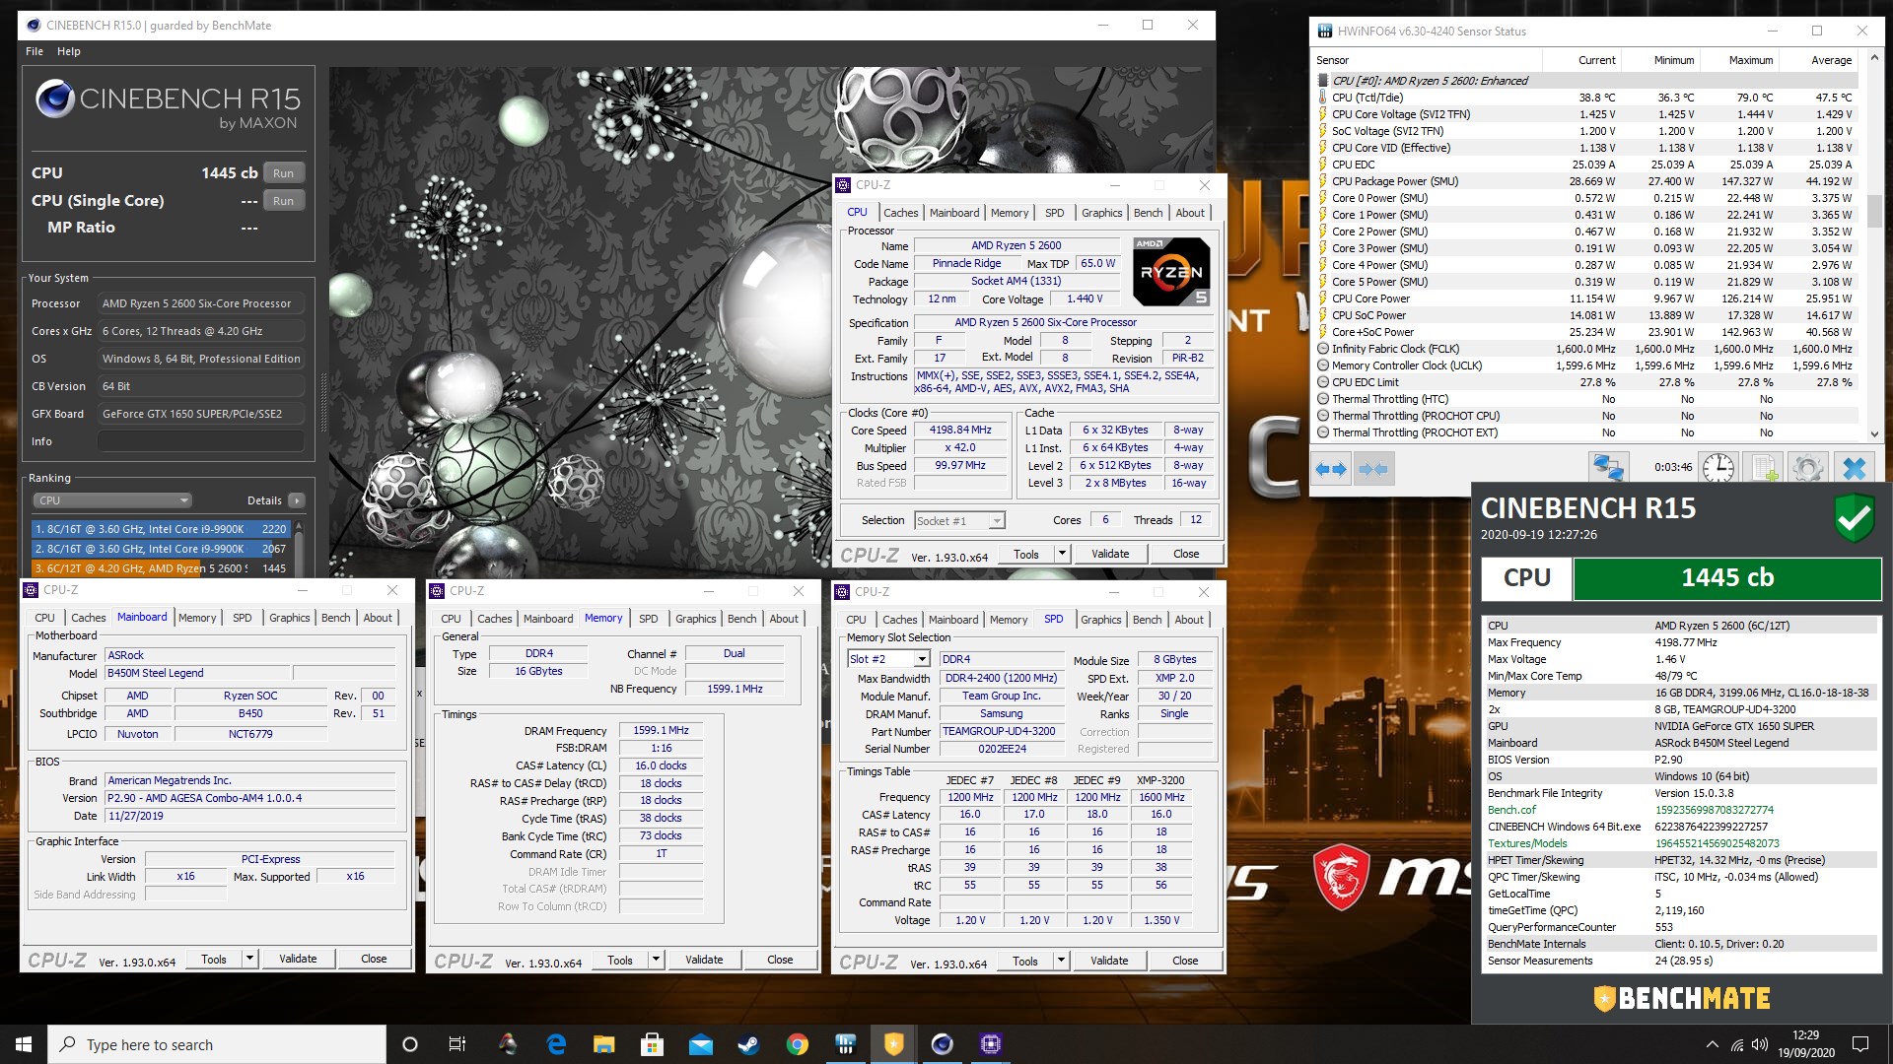Image resolution: width=1893 pixels, height=1064 pixels.
Task: Open File Explorer from the taskbar
Action: click(x=604, y=1044)
